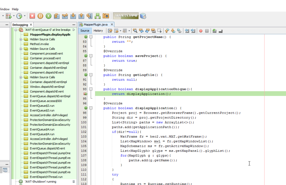Toggle rectangular selection in editor toolbar
Screen dimensions: 286x185
[x=160, y=31]
